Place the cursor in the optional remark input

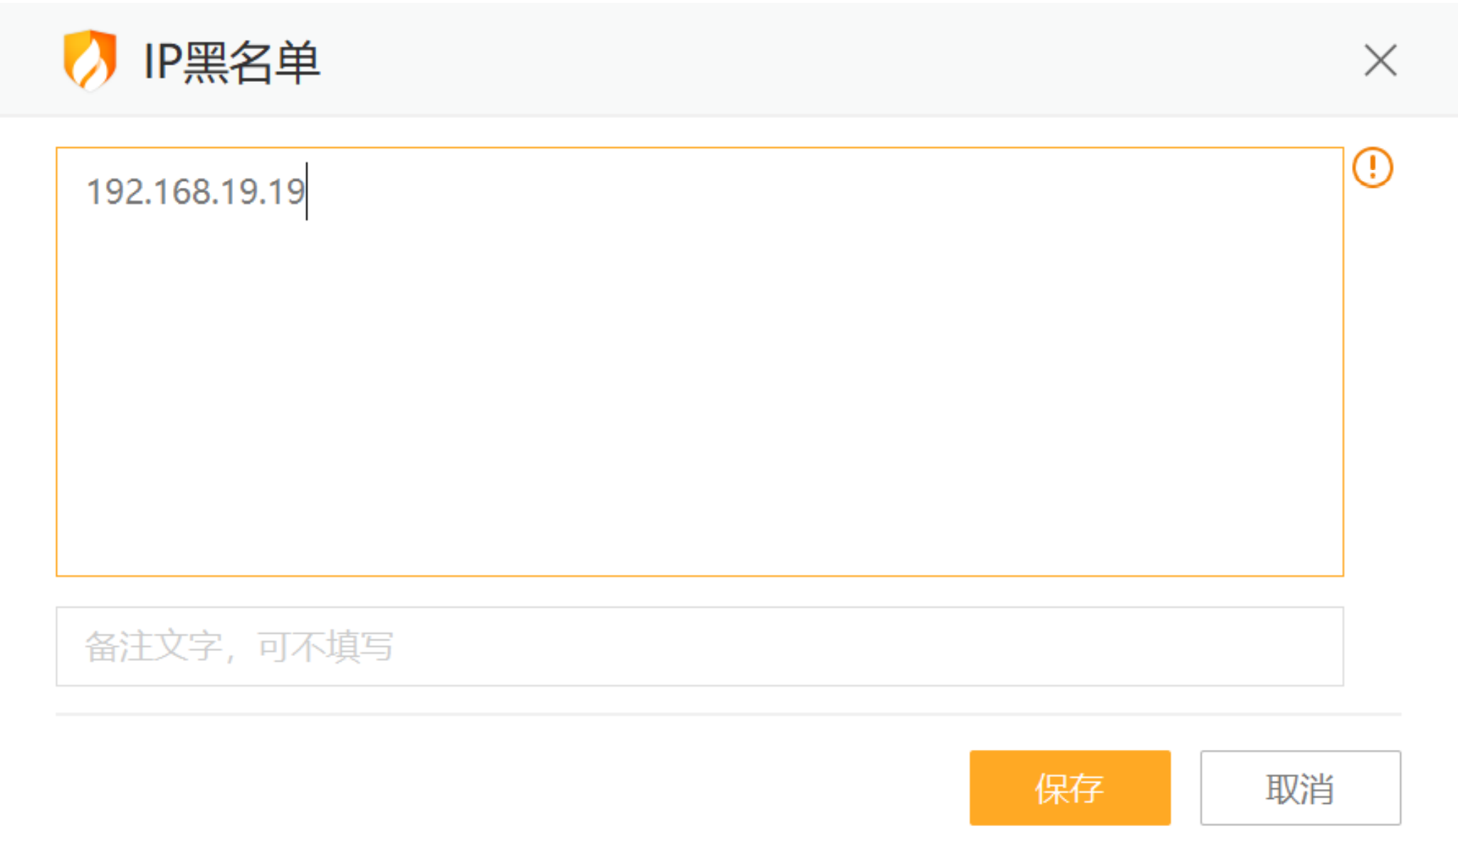point(783,646)
